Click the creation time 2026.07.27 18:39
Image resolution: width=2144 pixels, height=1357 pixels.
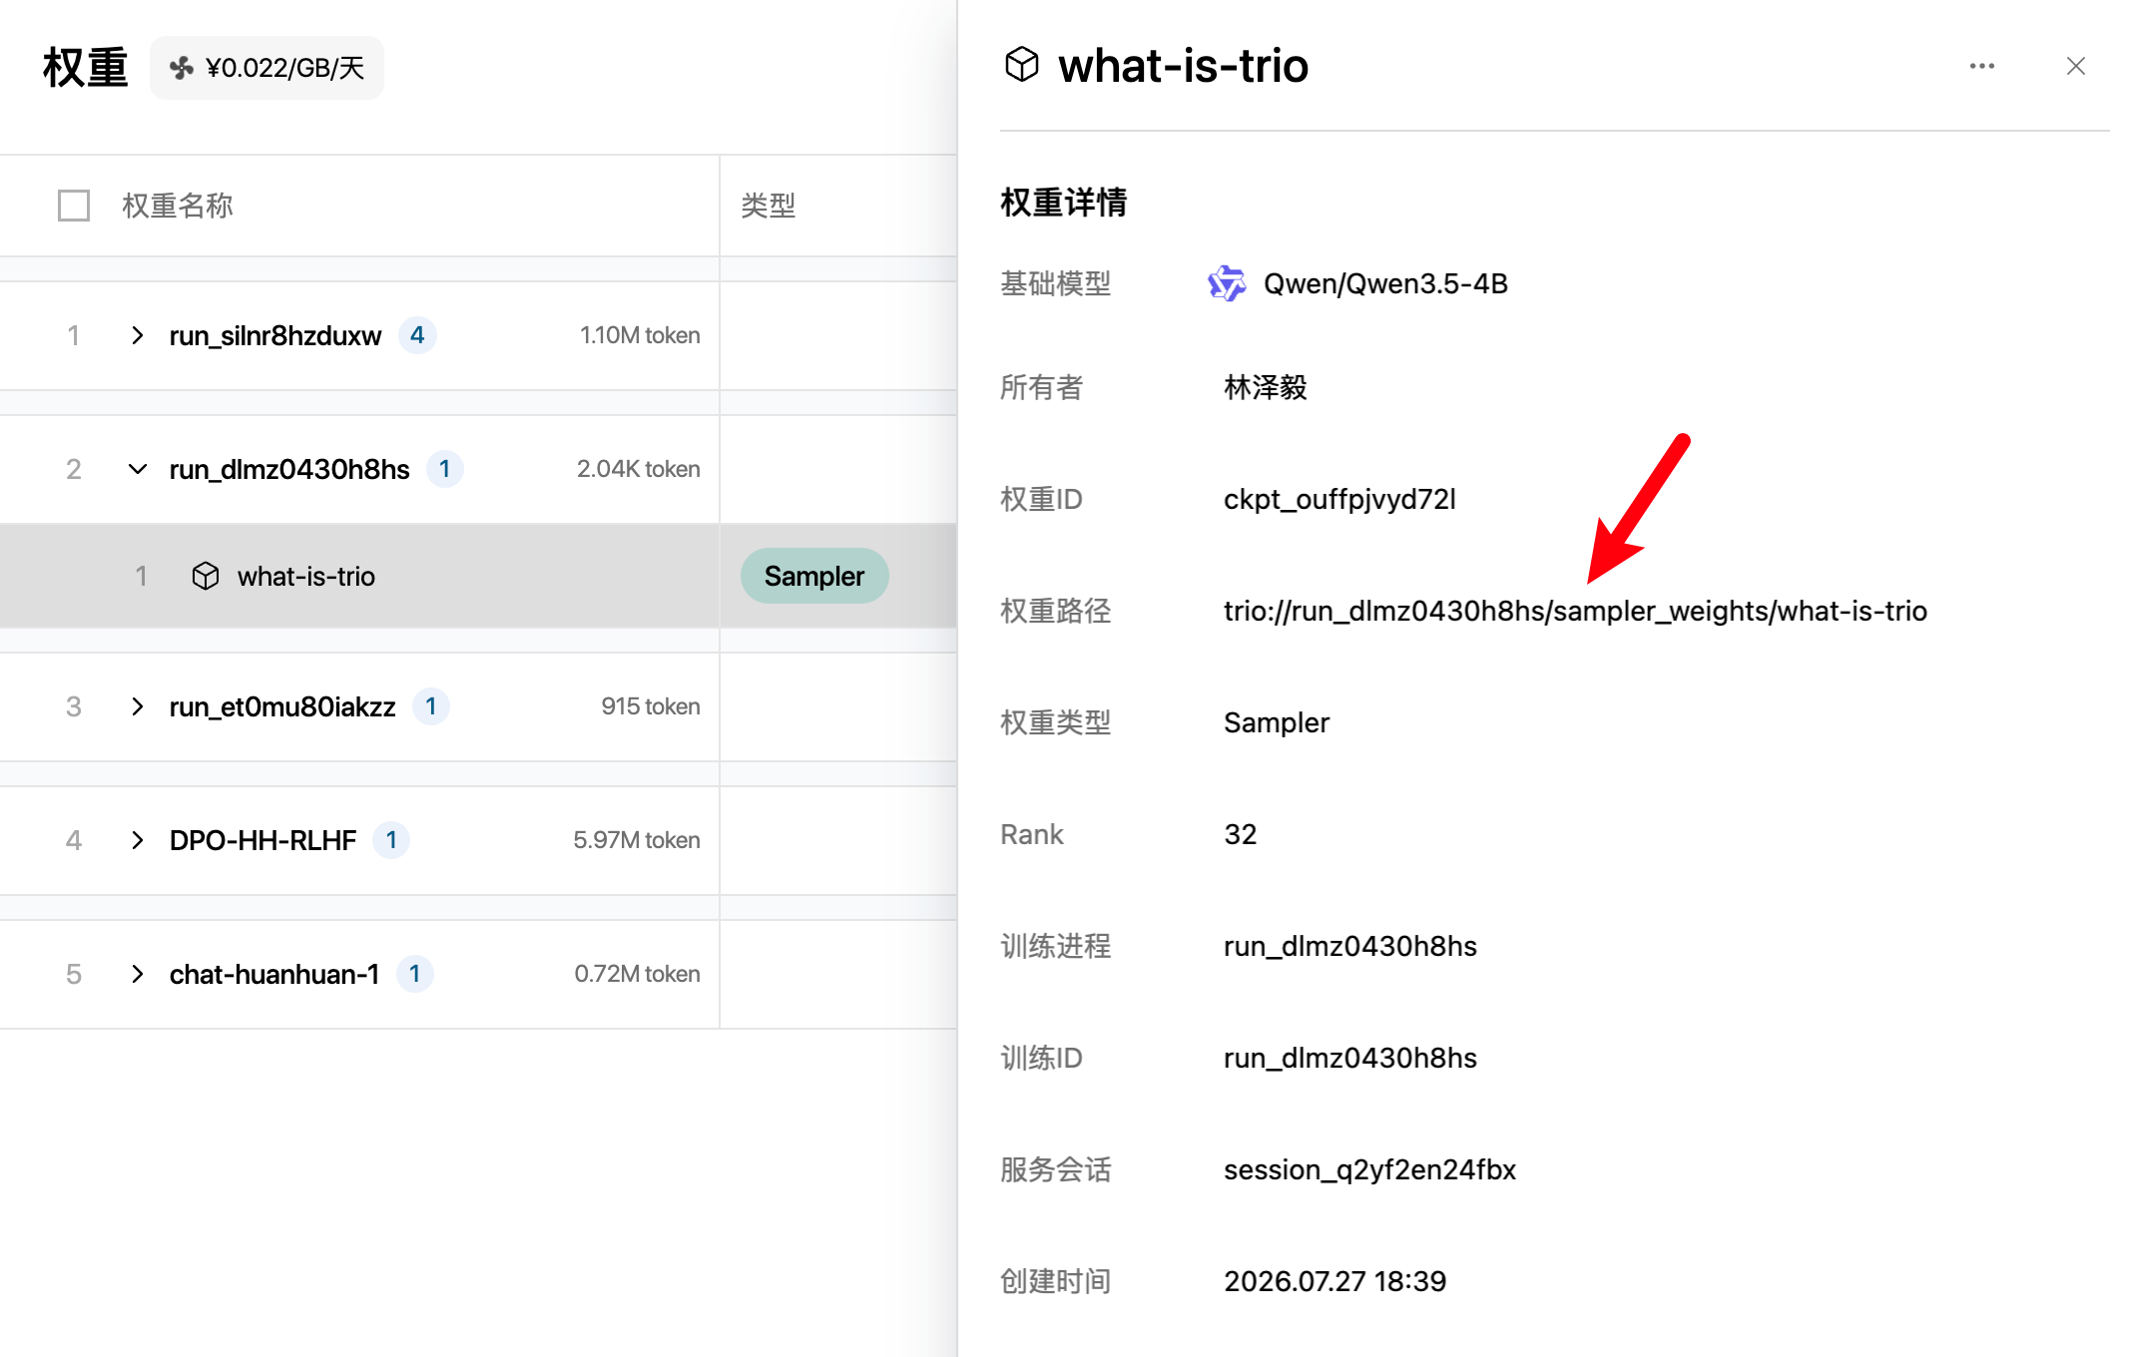coord(1336,1281)
